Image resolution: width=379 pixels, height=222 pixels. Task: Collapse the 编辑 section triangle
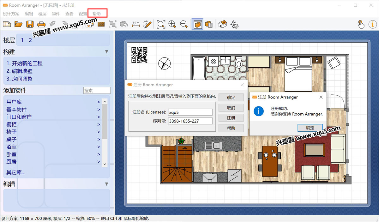[107, 184]
